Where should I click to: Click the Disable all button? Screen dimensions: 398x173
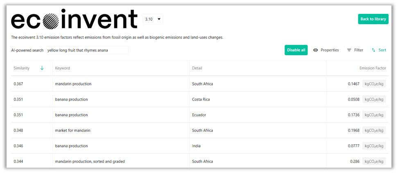[x=296, y=50]
